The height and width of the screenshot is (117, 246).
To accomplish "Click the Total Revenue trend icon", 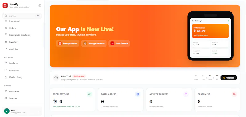I will (x=89, y=94).
